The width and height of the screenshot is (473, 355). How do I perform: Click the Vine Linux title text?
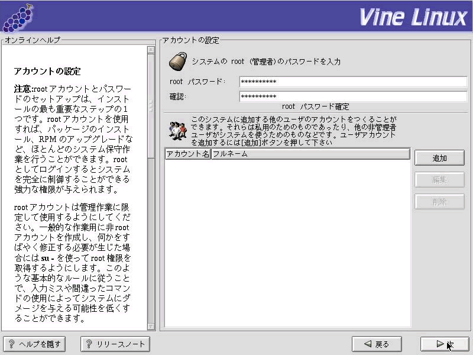(413, 17)
